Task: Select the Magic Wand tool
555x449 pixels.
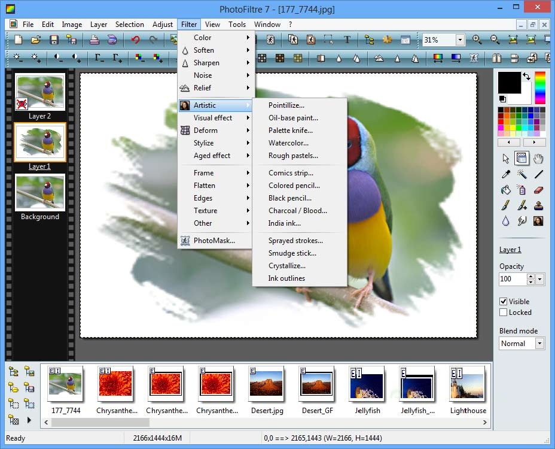Action: coord(522,174)
